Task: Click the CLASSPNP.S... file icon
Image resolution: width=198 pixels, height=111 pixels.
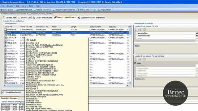Action: (5, 83)
